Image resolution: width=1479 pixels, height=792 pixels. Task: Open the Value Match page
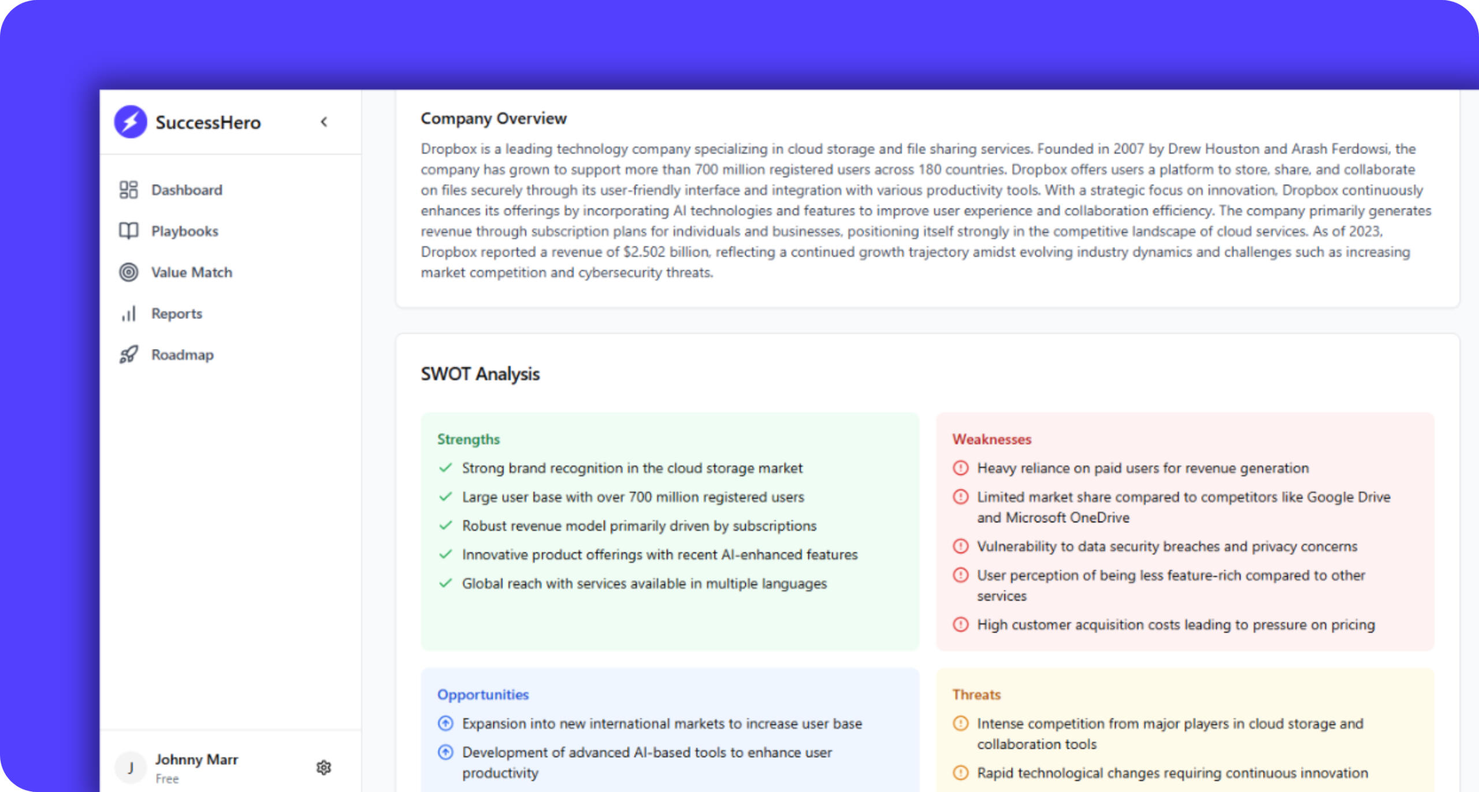[191, 272]
